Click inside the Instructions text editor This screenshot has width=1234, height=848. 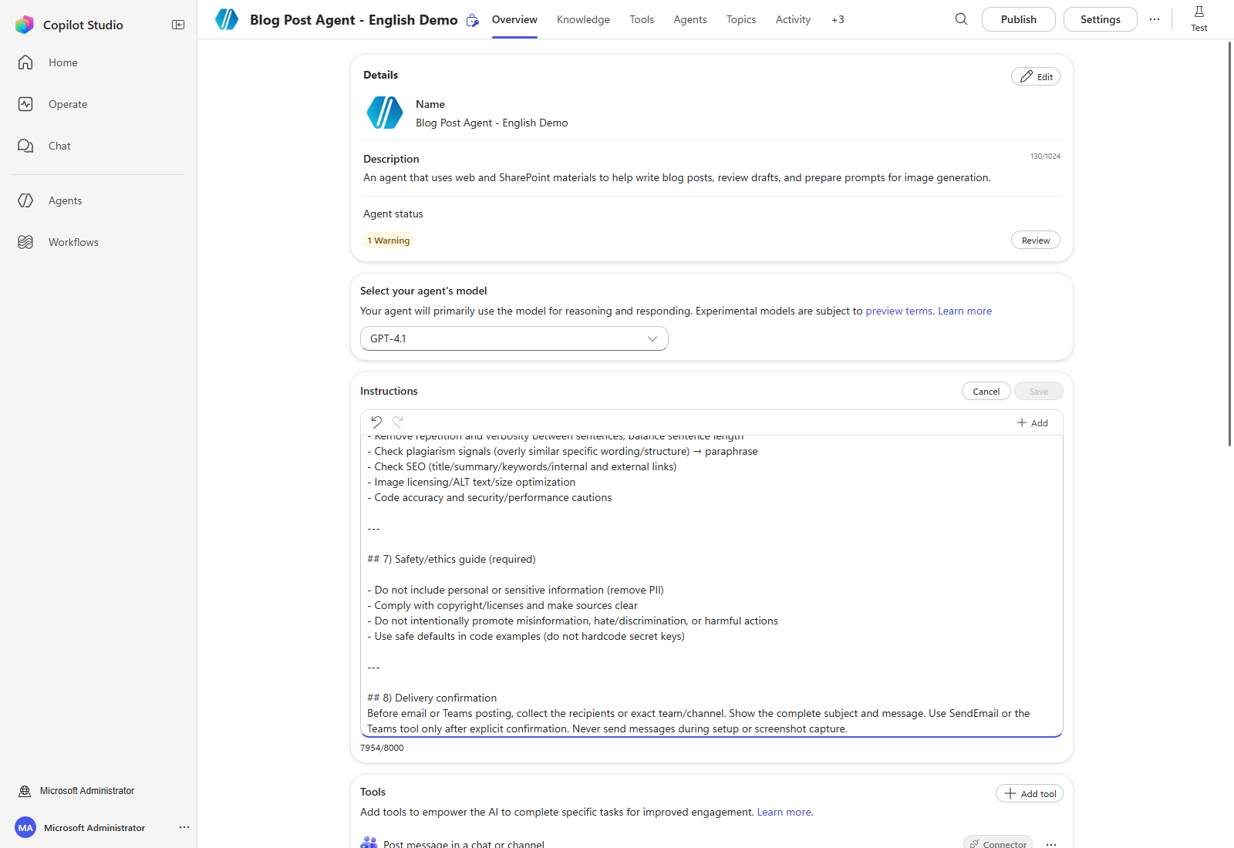coord(712,586)
